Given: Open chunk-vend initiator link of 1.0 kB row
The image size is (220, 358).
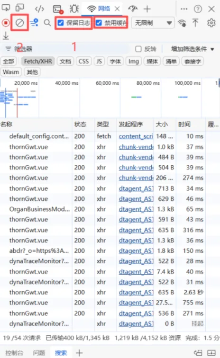Looking at the screenshot, I should click(x=136, y=147).
